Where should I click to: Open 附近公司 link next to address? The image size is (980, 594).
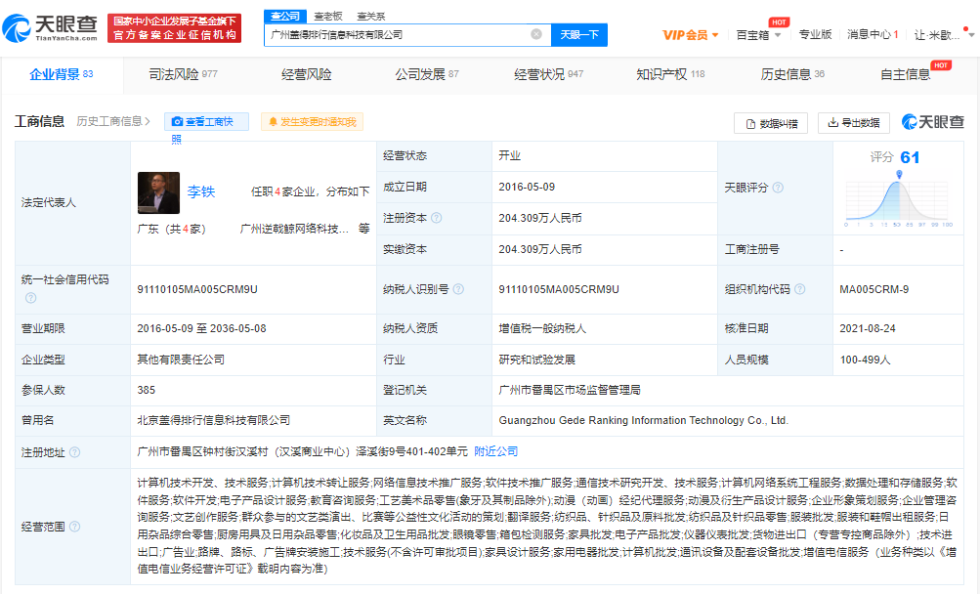[x=496, y=451]
